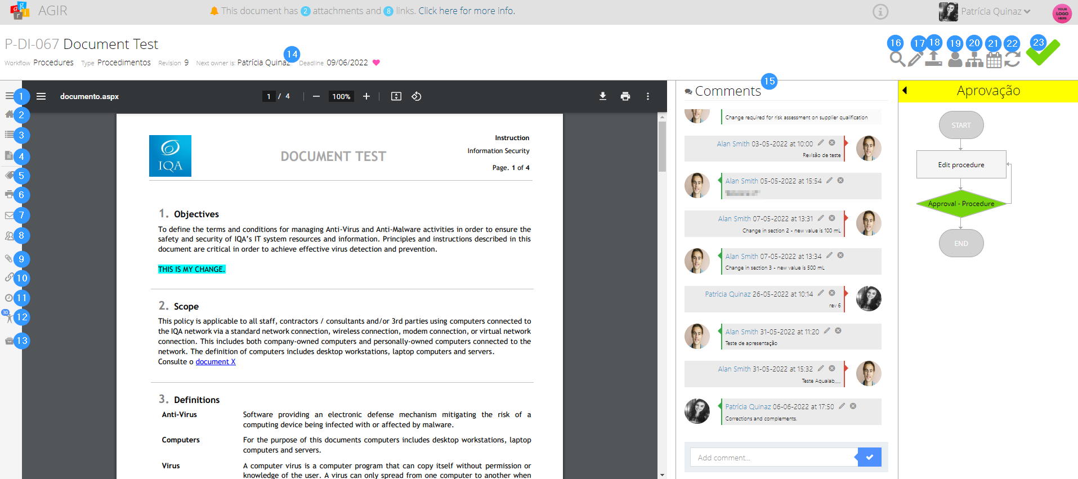
Task: Open attachments via paperclip sidebar icon
Action: point(9,258)
